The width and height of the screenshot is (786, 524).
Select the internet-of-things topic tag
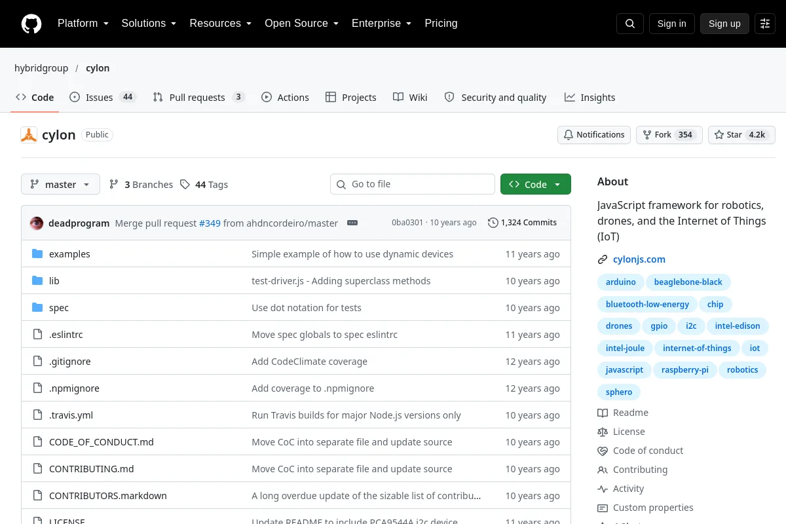[x=697, y=348]
